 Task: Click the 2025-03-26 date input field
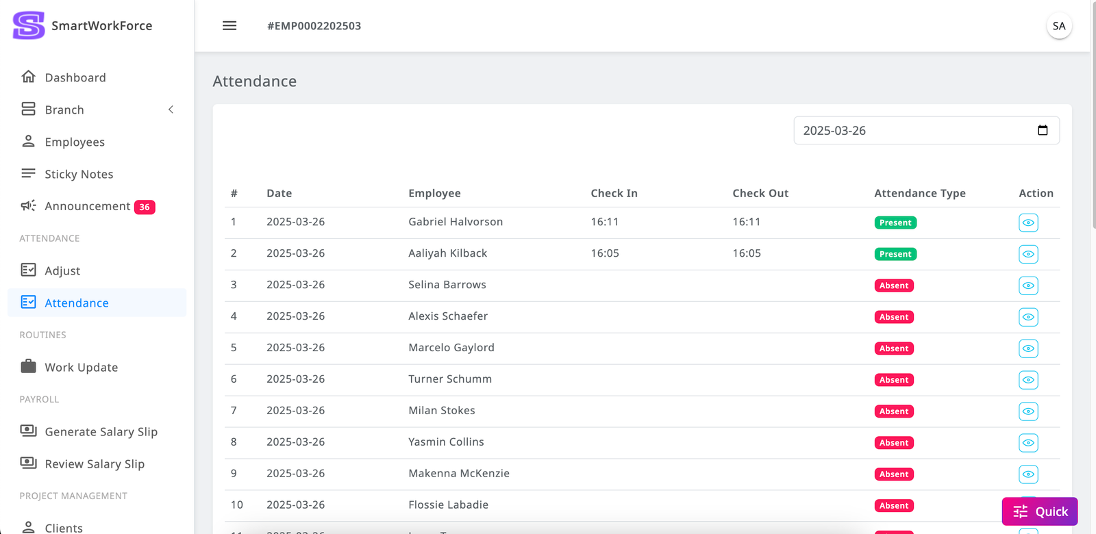[x=911, y=130]
